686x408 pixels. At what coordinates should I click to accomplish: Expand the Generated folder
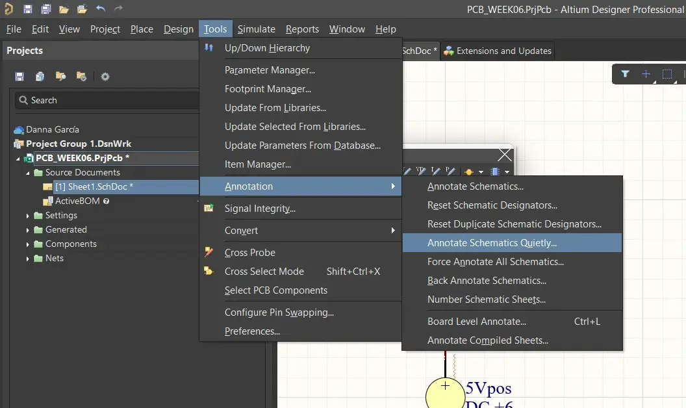27,230
